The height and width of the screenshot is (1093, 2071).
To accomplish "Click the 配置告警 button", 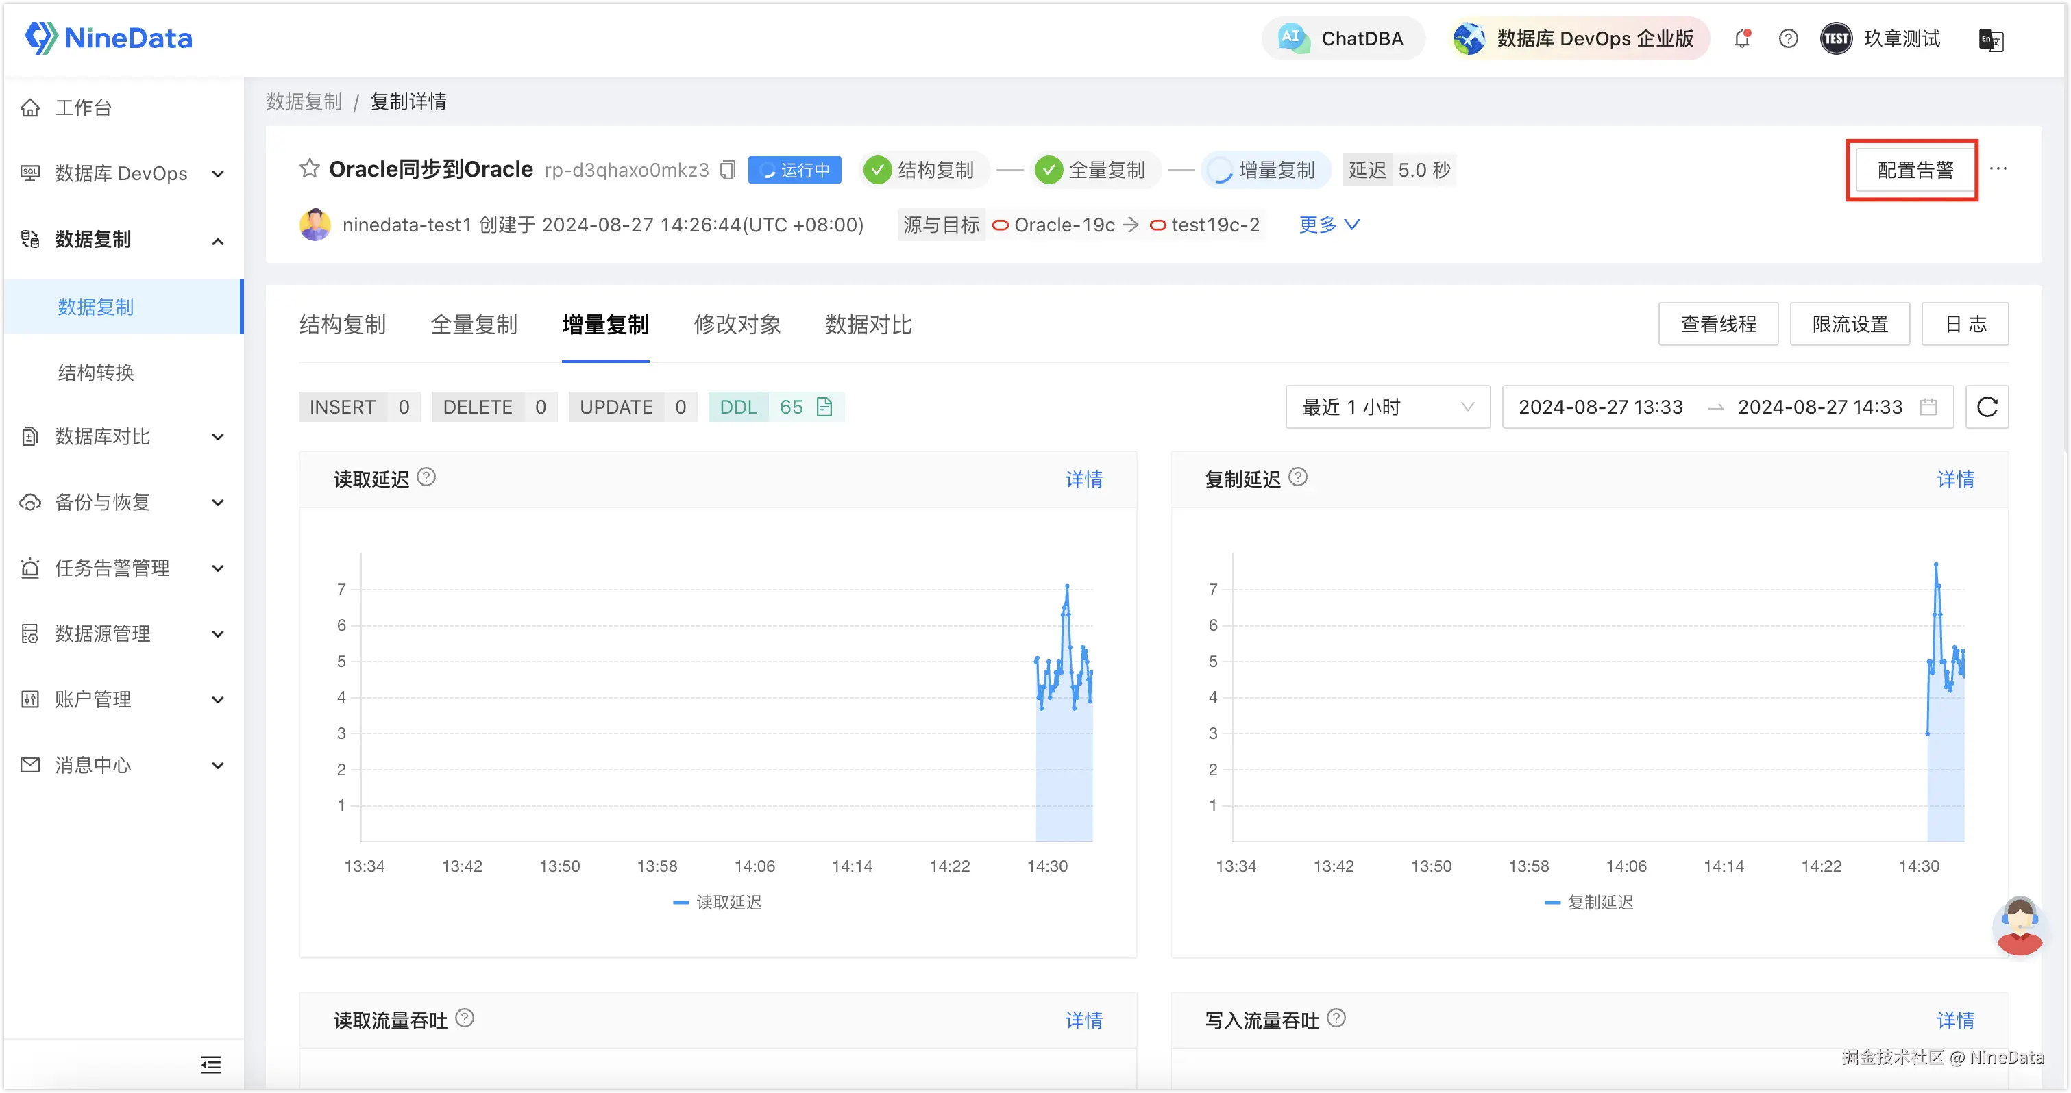I will 1915,171.
